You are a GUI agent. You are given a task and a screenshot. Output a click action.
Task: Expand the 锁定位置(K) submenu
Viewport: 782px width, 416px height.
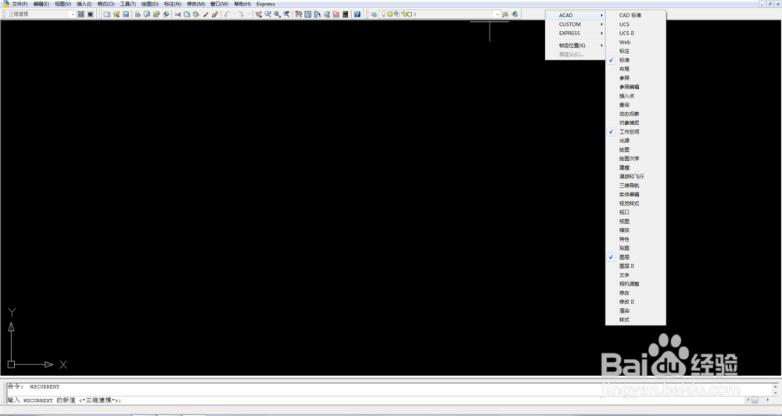[575, 45]
